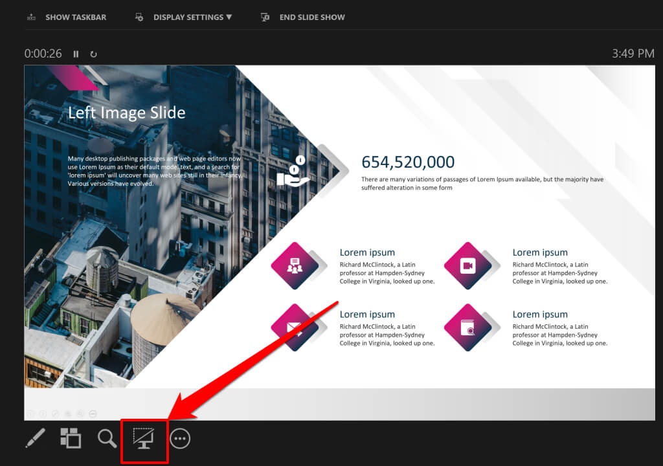The image size is (663, 466).
Task: Click Lorem ipsum heading beside envelope icon
Action: 367,314
